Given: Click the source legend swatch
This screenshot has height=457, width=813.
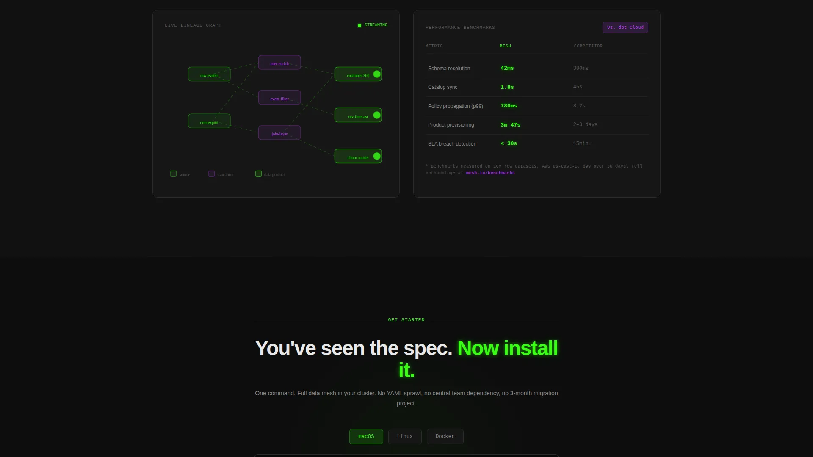Looking at the screenshot, I should (173, 173).
